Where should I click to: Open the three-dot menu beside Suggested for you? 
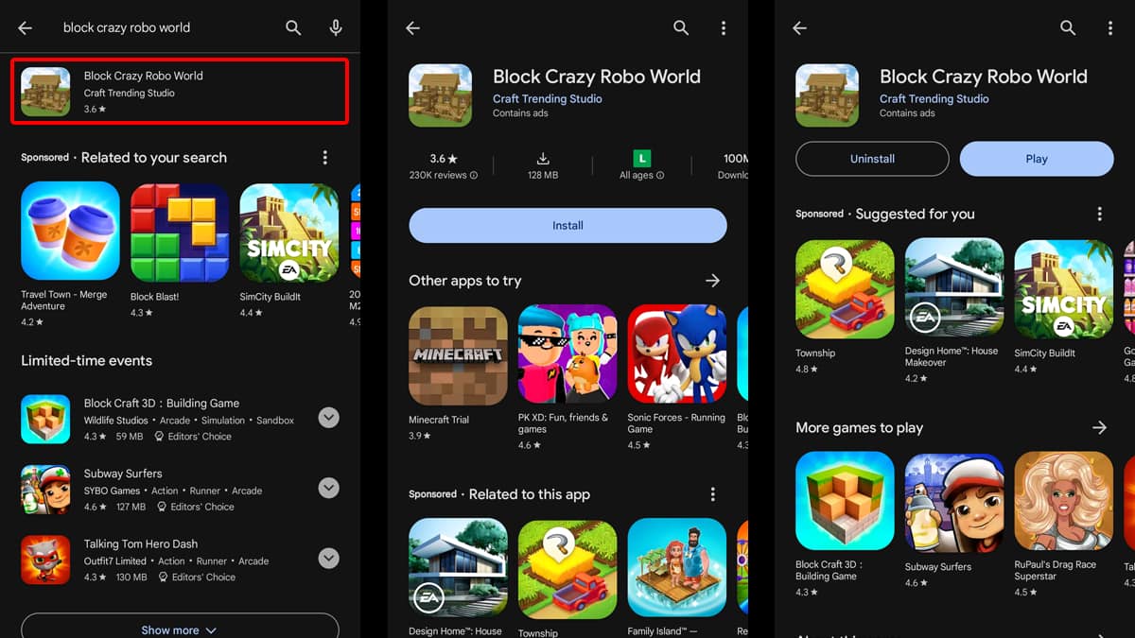1100,214
